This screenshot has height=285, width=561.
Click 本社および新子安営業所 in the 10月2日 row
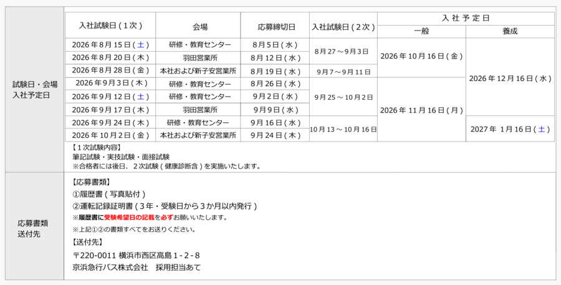(198, 135)
